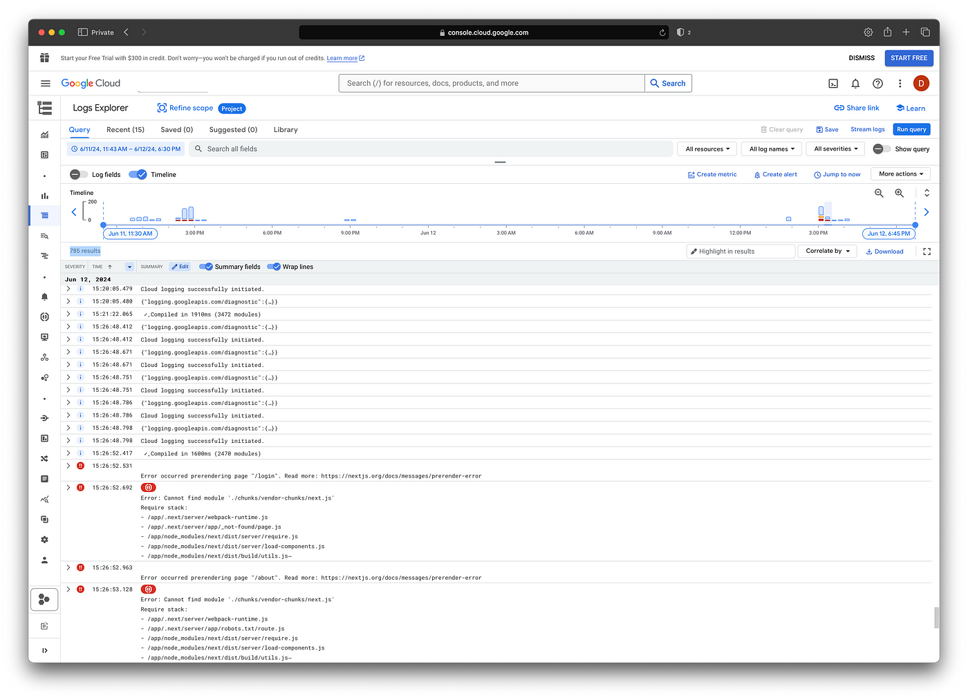Open Logs Explorer icon in left sidebar
This screenshot has width=968, height=700.
click(x=45, y=216)
